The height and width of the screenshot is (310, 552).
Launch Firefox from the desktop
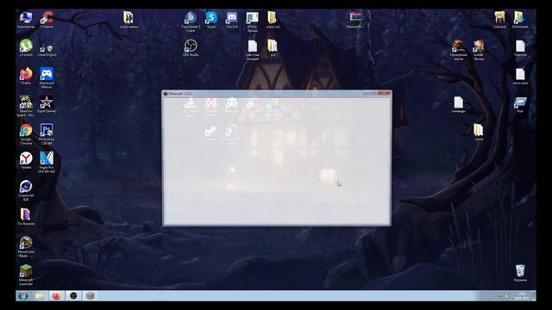point(26,77)
